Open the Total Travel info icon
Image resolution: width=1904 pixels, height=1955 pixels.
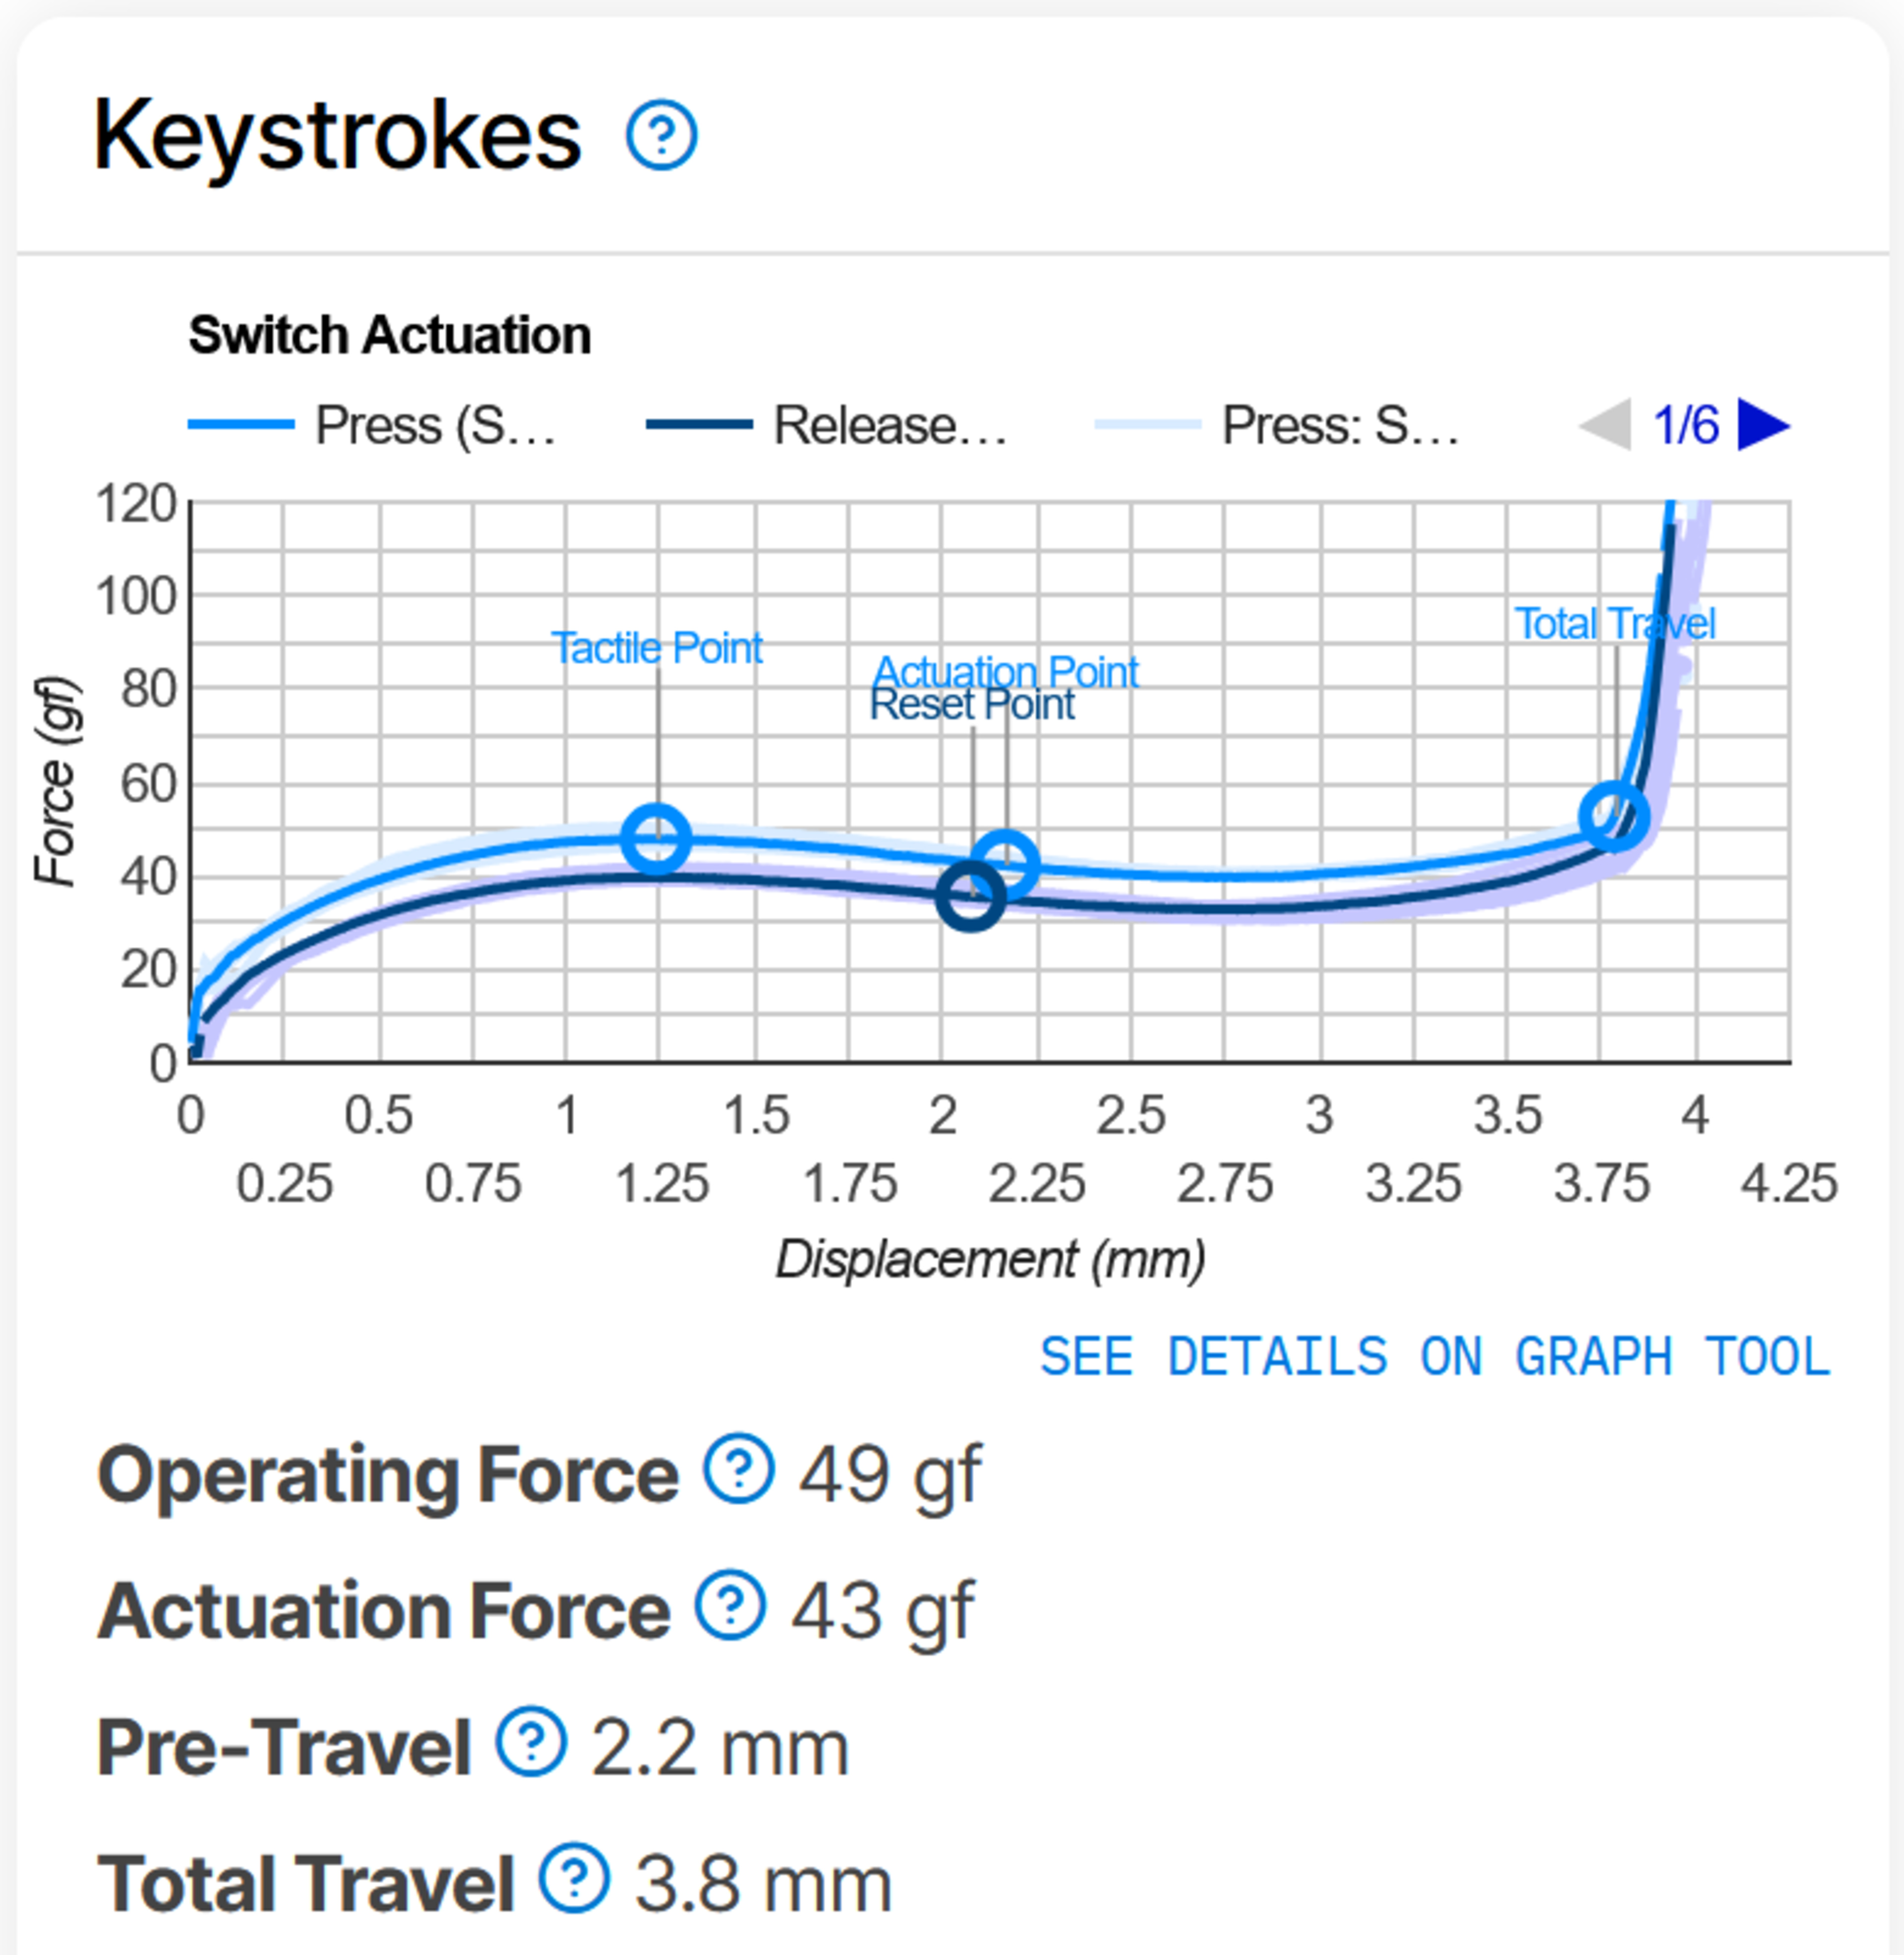click(574, 1878)
